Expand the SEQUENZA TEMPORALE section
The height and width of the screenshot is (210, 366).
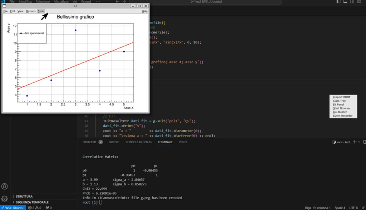point(31,202)
